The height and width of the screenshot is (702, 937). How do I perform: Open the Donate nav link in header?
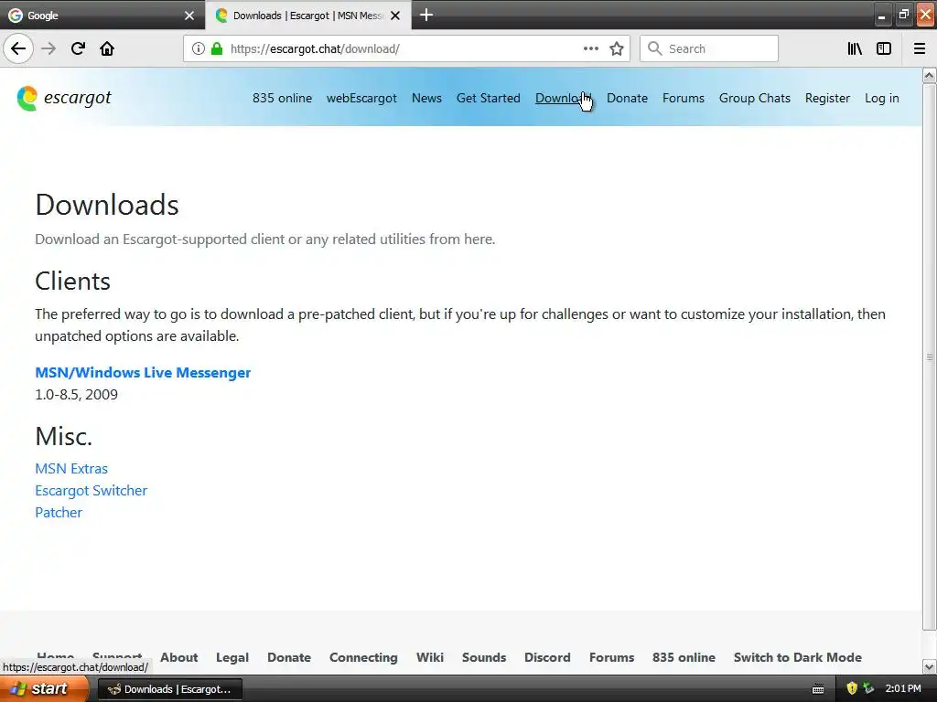(x=627, y=98)
